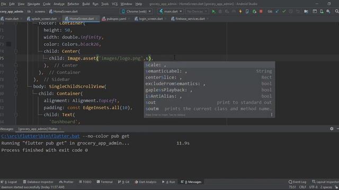Open the Chrome (web) device selector dropdown
The image size is (339, 190).
[136, 12]
